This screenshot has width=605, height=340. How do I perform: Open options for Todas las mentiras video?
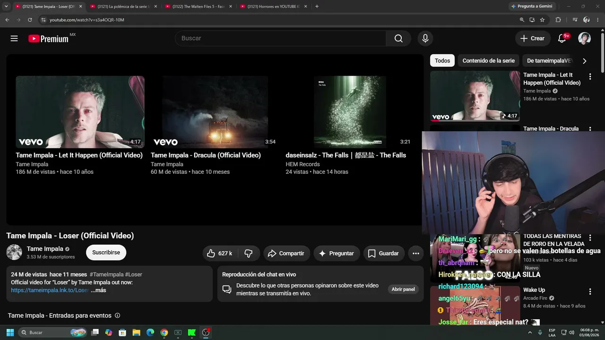590,238
